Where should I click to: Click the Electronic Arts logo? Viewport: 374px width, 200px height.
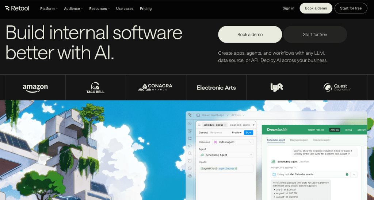coord(216,88)
